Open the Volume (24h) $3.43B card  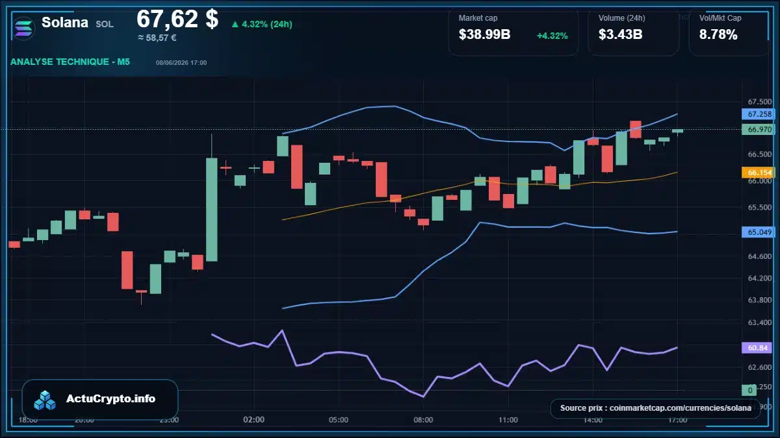coord(634,31)
